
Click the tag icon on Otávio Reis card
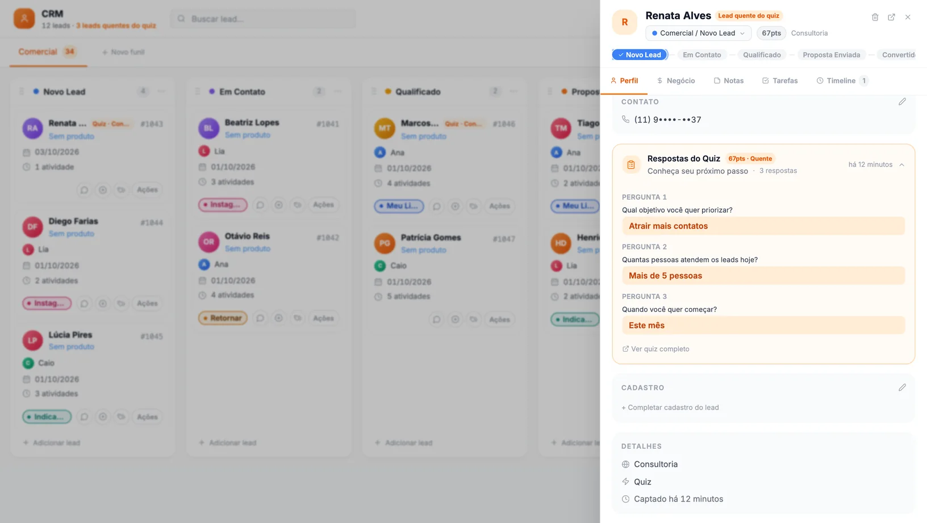[297, 318]
